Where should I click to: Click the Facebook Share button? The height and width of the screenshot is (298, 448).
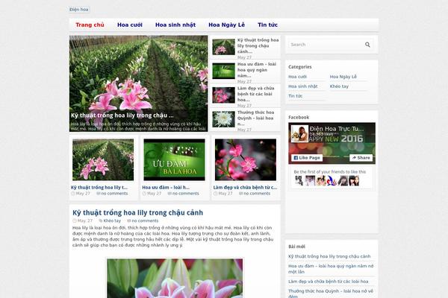(x=361, y=158)
